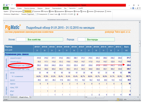Open the Анализы tool
This screenshot has width=145, height=104.
pos(90,11)
